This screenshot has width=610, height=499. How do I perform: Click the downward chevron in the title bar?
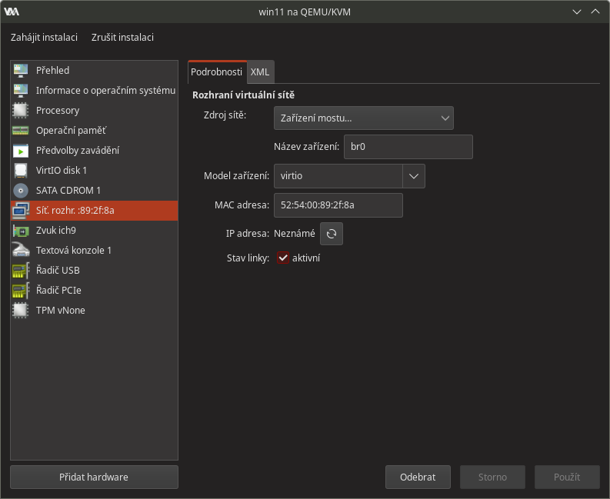(x=577, y=12)
